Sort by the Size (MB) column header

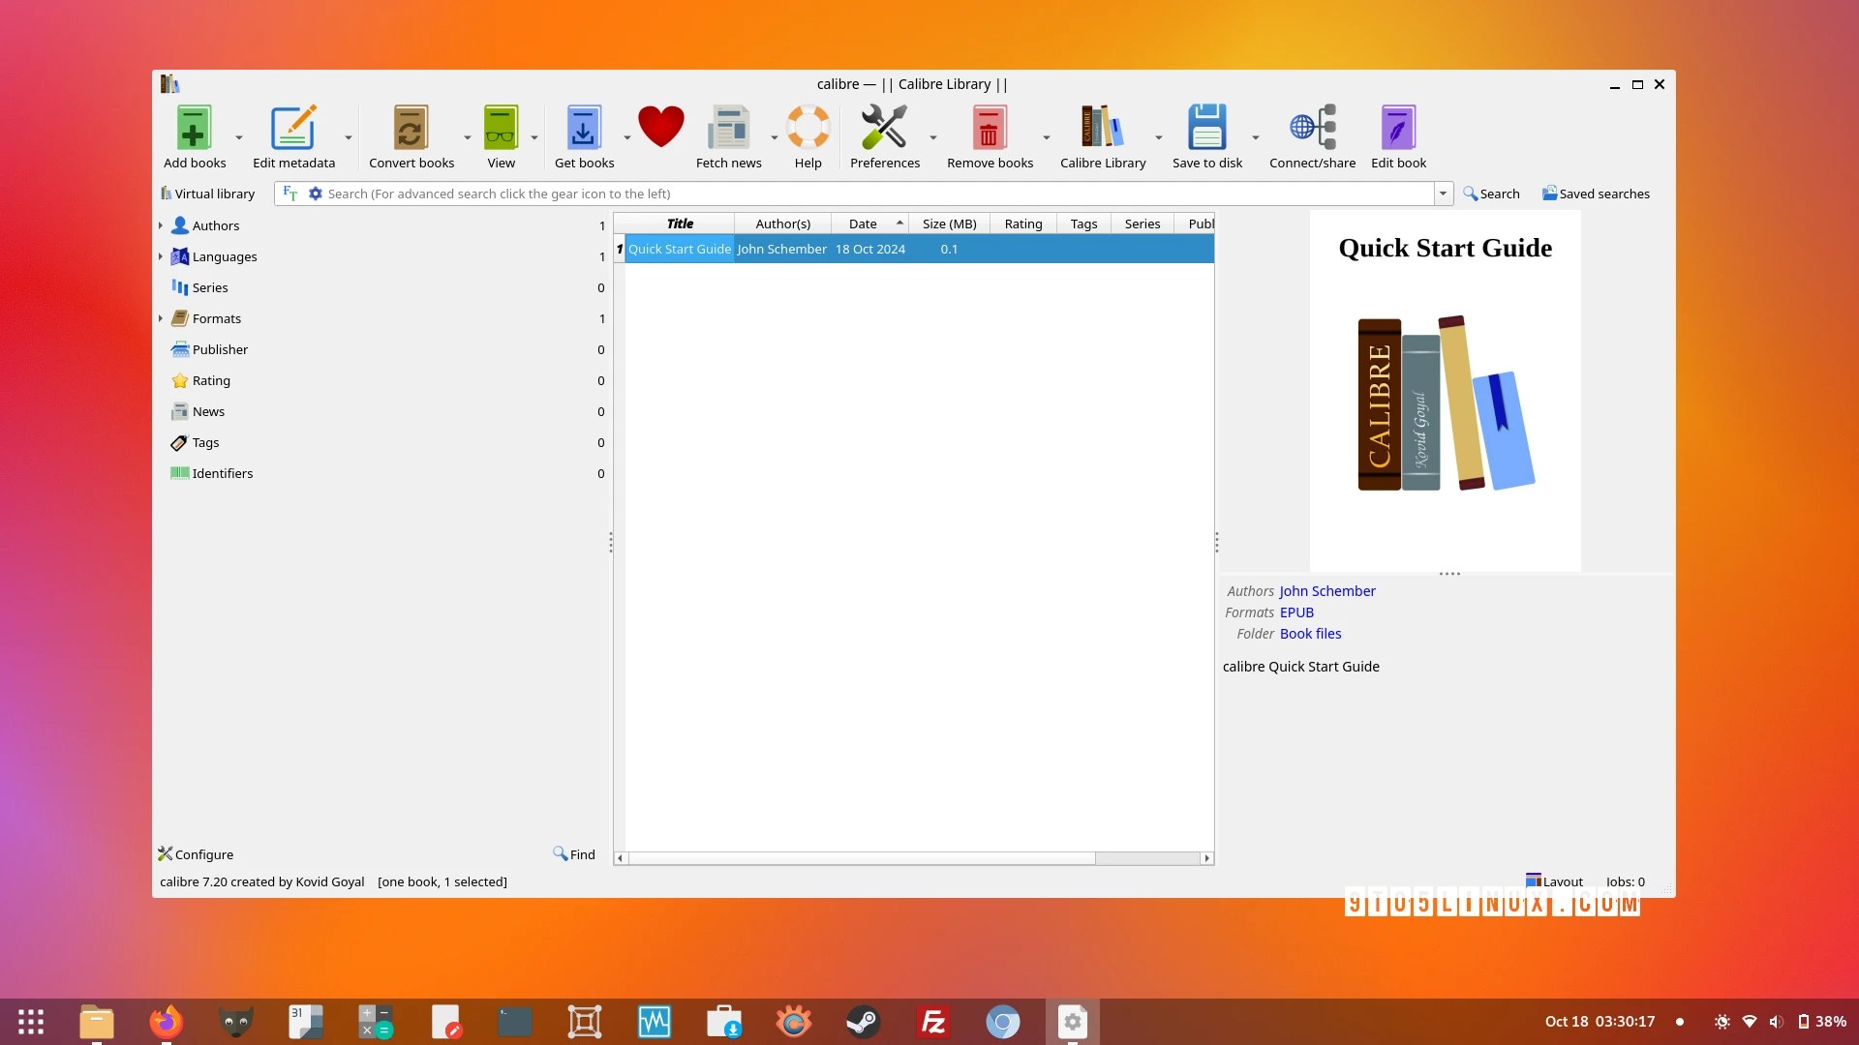(x=949, y=224)
